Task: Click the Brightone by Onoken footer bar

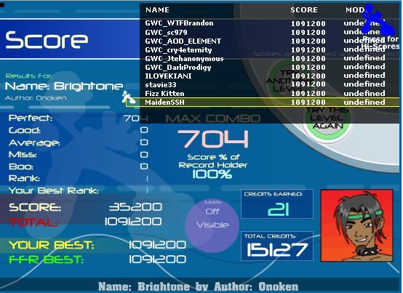Action: point(199,286)
